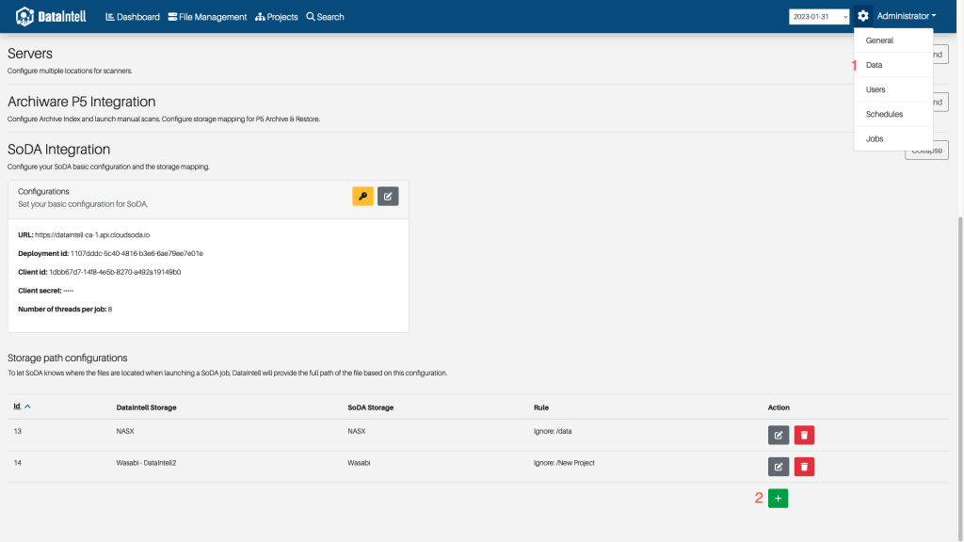Delete the NASX storage path row
Image resolution: width=964 pixels, height=542 pixels.
[804, 435]
